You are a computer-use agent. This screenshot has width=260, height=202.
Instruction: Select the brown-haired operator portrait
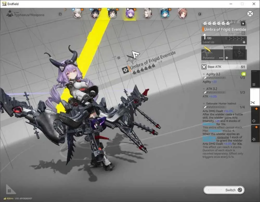tap(183, 13)
